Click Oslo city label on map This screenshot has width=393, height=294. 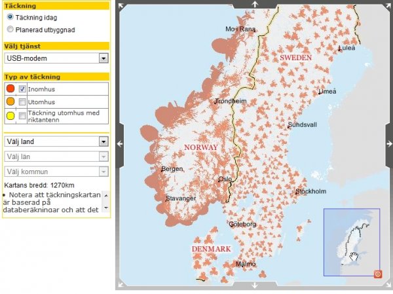coord(225,178)
